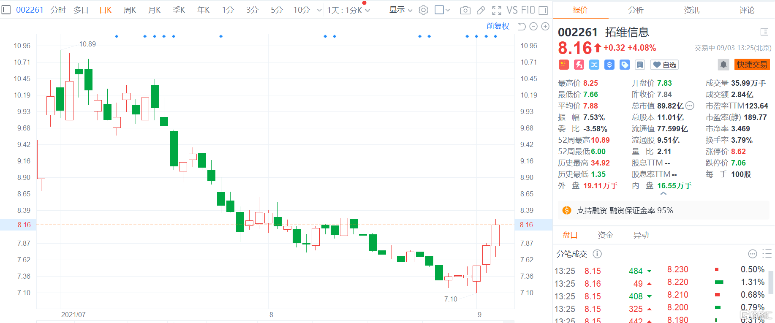Image resolution: width=775 pixels, height=323 pixels.
Task: Click the note memo icon
Action: [640, 65]
